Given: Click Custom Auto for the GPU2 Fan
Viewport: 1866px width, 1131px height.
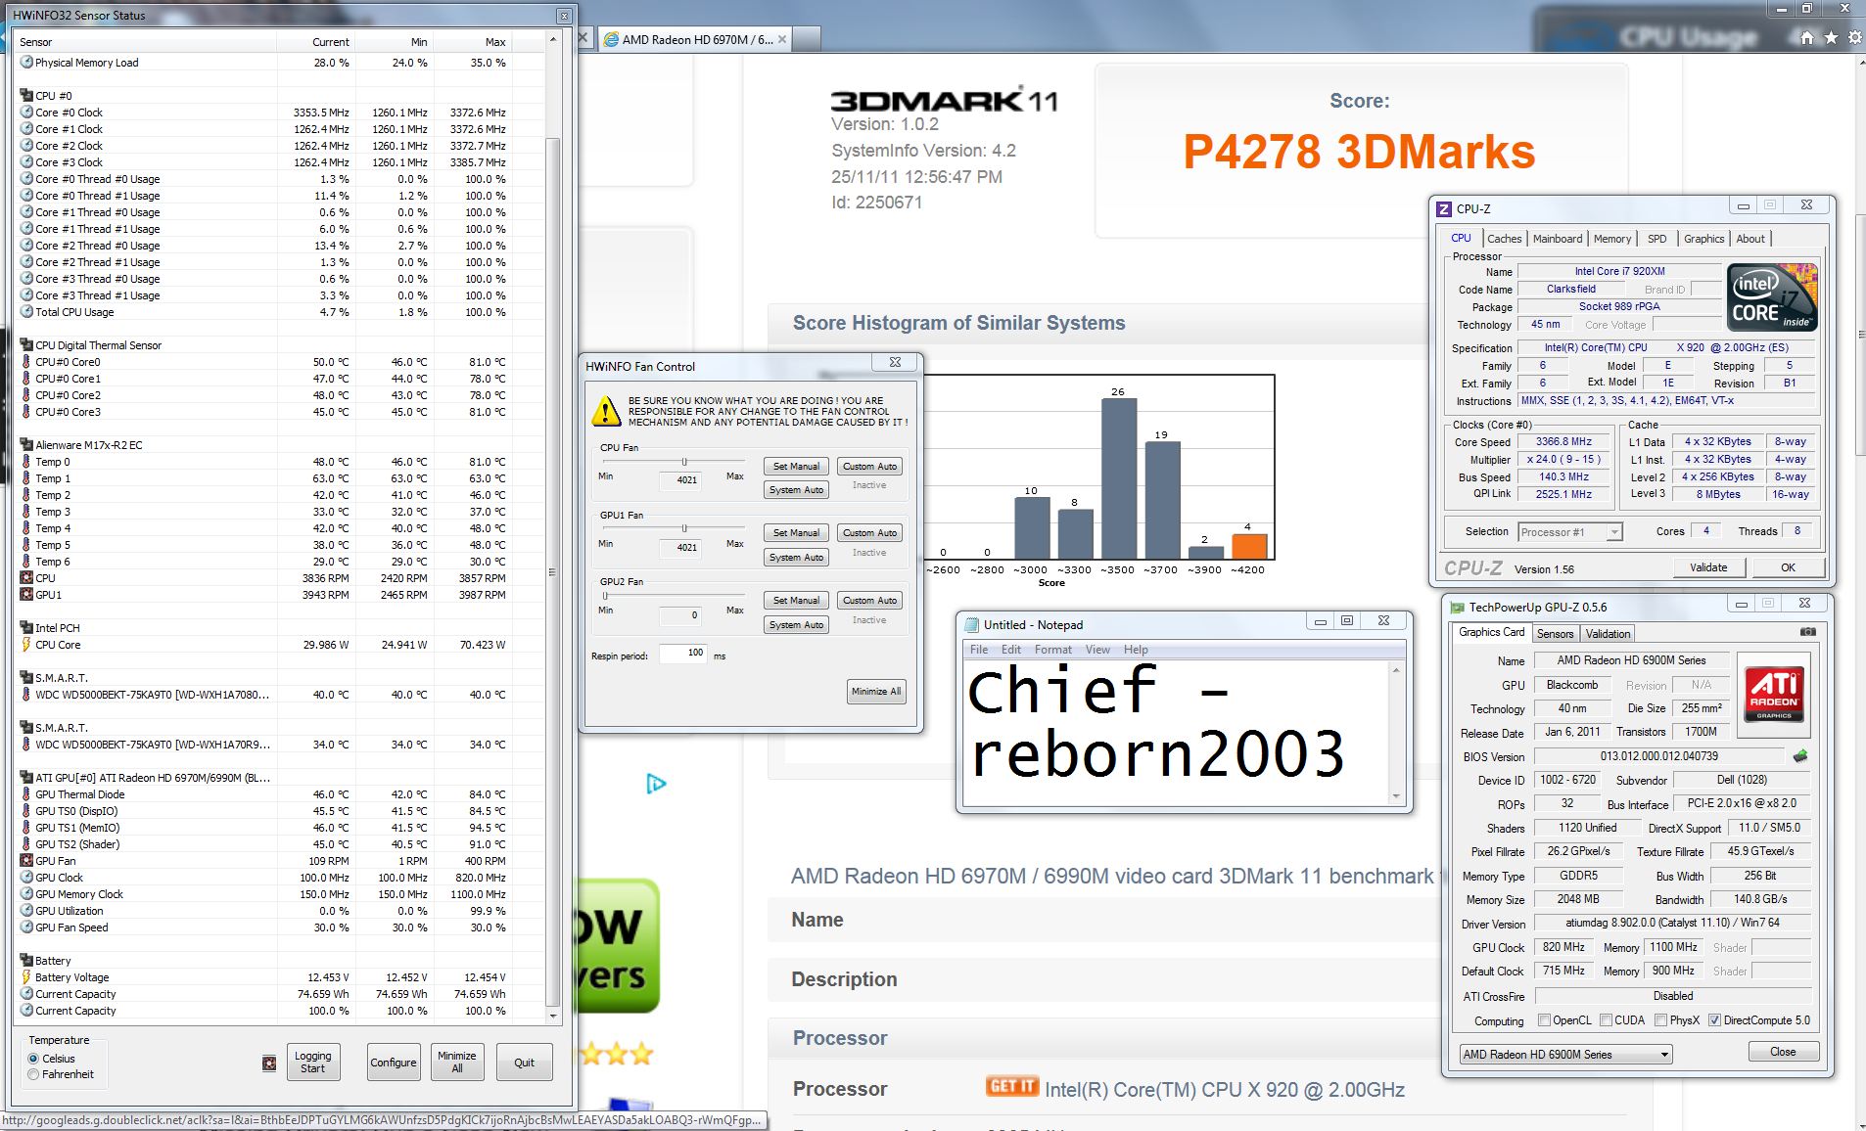Looking at the screenshot, I should [869, 601].
